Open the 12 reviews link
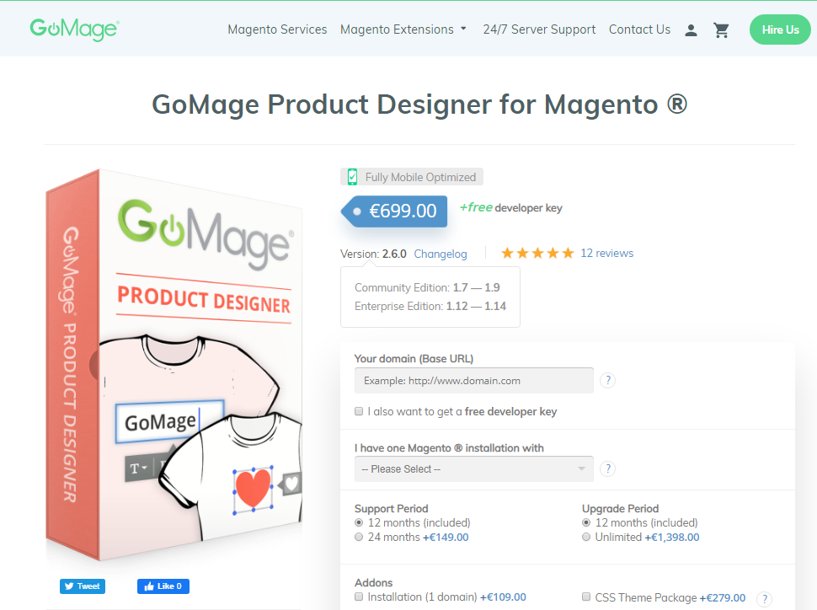 tap(607, 254)
